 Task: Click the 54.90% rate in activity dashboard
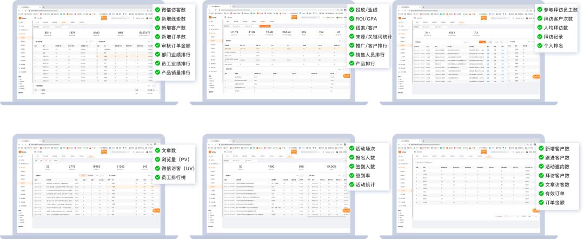331,167
